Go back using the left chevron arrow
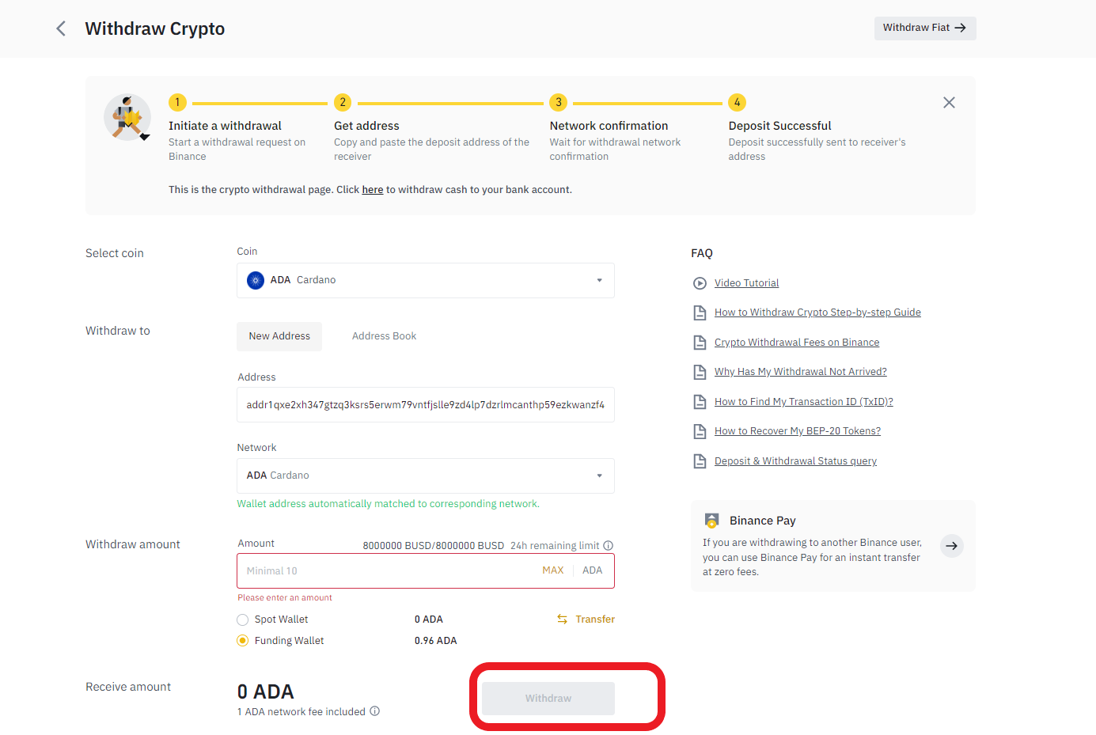Image resolution: width=1096 pixels, height=735 pixels. 61,28
